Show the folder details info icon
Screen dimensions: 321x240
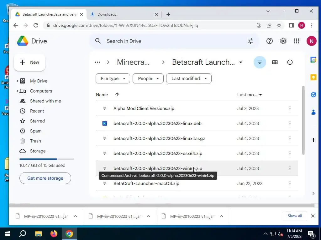pyautogui.click(x=290, y=62)
